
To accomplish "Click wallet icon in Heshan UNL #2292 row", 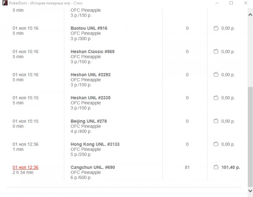I will [x=216, y=75].
